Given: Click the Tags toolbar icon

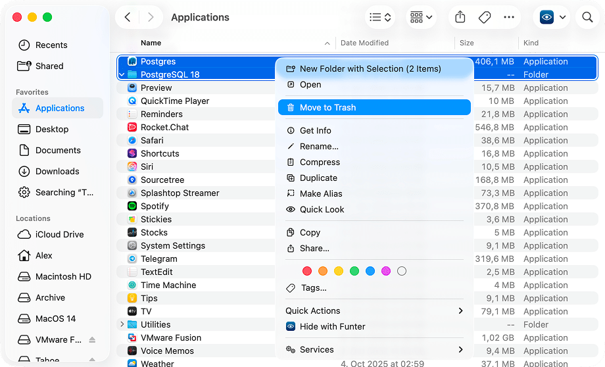Looking at the screenshot, I should pos(485,18).
